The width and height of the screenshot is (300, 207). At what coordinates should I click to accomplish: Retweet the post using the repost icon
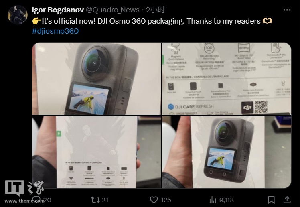pos(95,200)
